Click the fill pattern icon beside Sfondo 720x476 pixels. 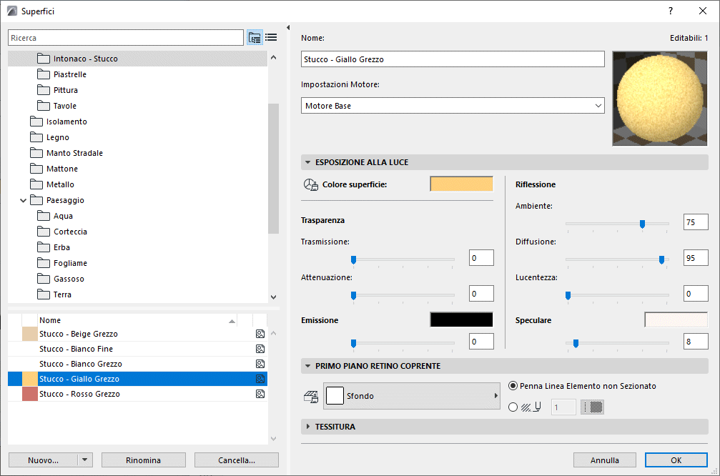(311, 396)
